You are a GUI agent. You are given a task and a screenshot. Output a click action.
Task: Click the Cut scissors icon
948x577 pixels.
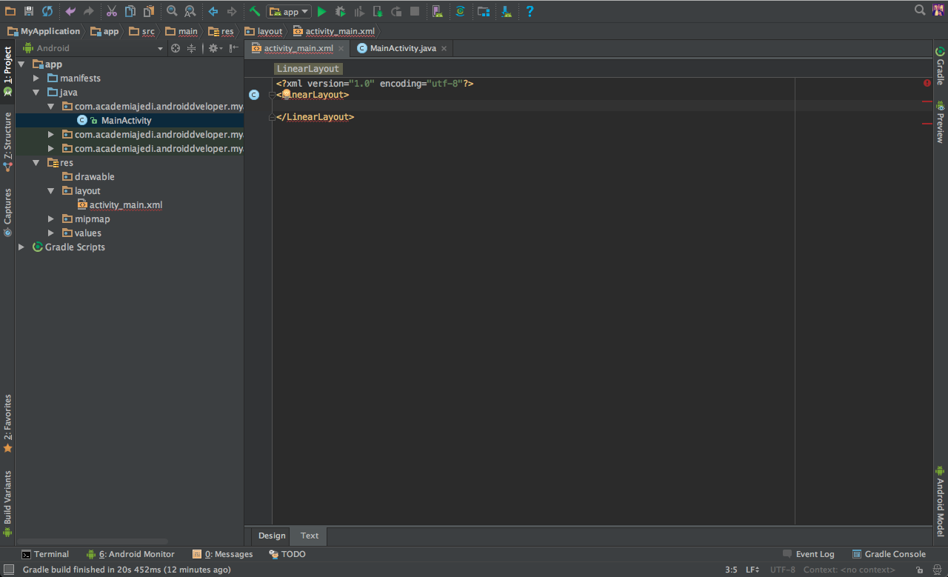(111, 11)
